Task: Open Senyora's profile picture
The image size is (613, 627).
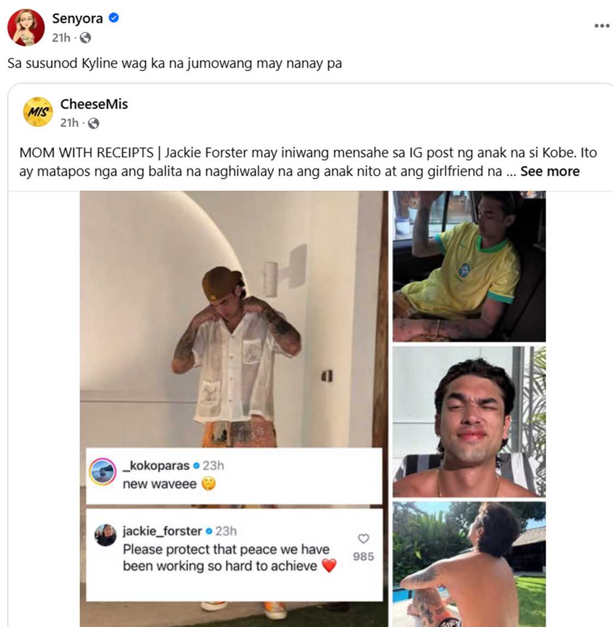Action: tap(26, 27)
